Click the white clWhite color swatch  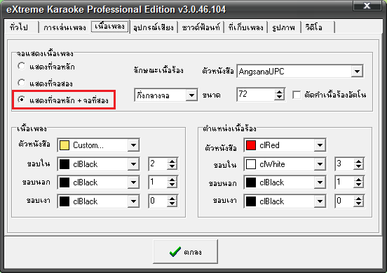click(251, 164)
